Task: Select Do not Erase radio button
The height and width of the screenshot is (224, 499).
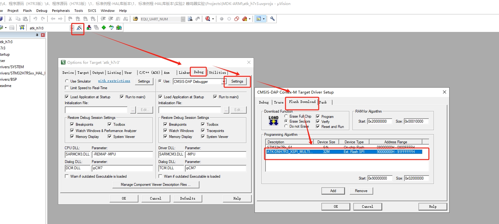Action: point(286,126)
